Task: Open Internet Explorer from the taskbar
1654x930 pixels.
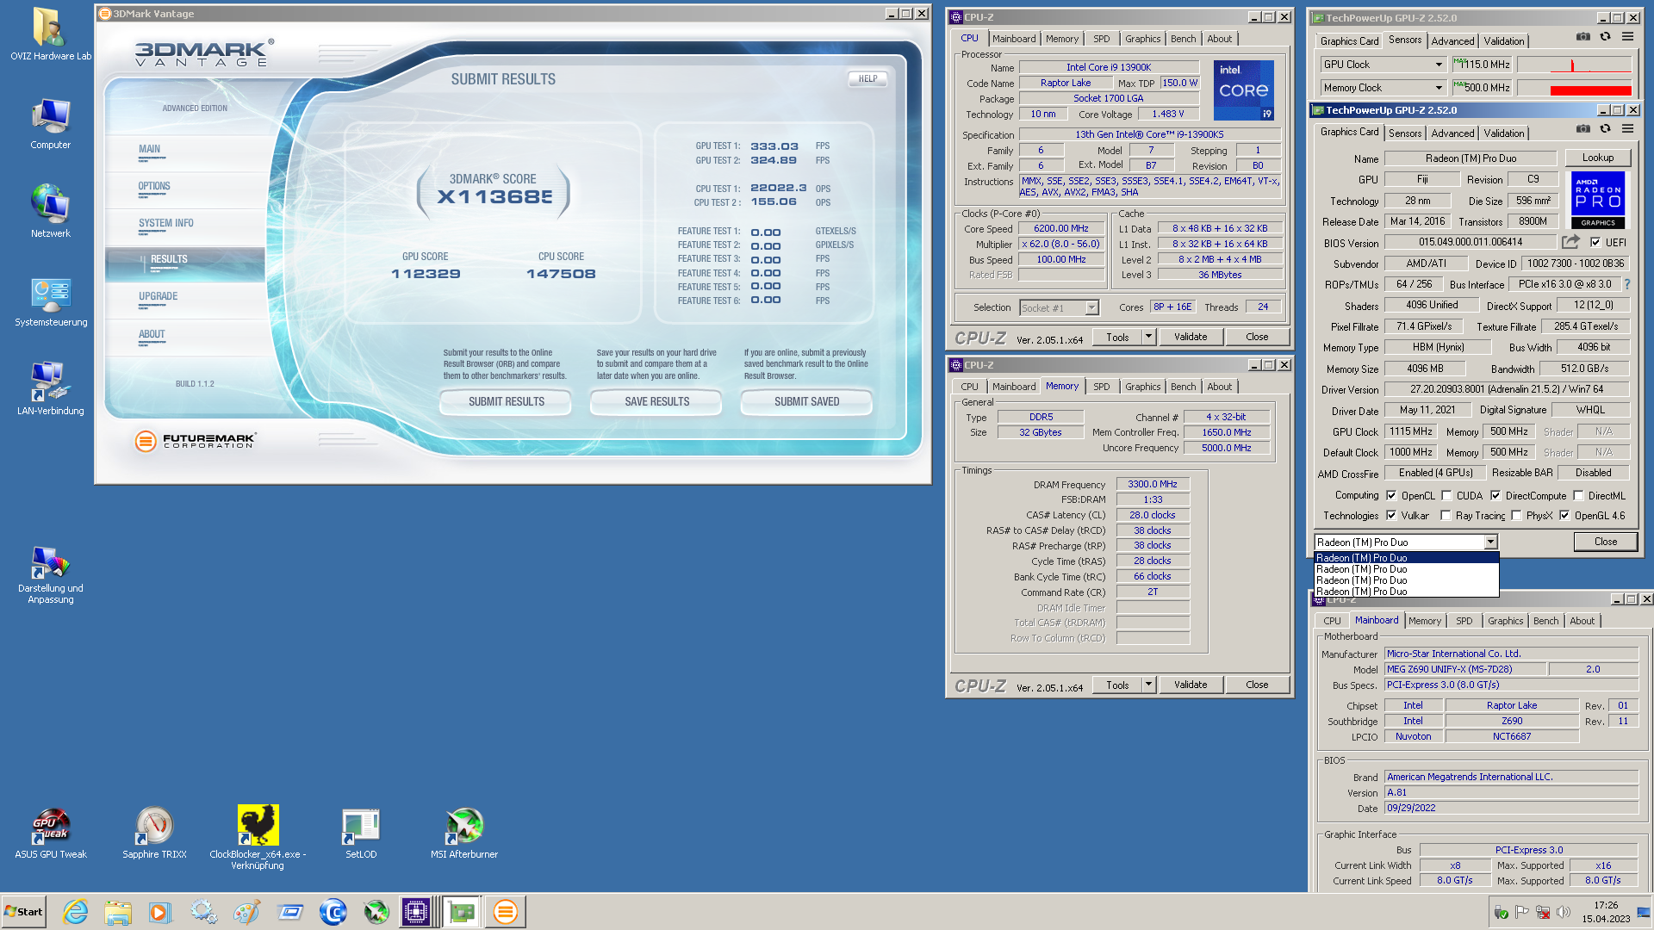Action: pyautogui.click(x=75, y=912)
